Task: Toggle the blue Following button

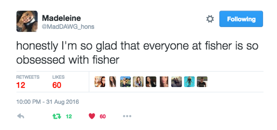Action: (241, 19)
